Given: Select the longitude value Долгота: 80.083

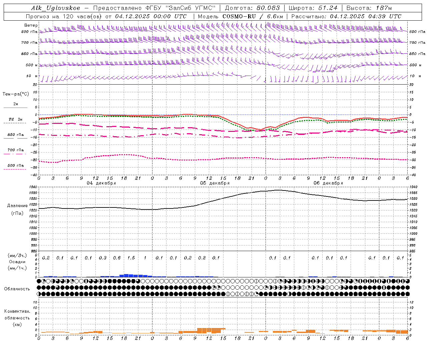Looking at the screenshot, I should [x=253, y=8].
